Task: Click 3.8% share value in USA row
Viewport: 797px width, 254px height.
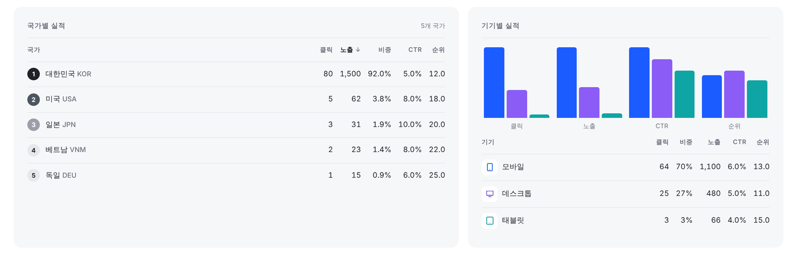Action: coord(381,99)
